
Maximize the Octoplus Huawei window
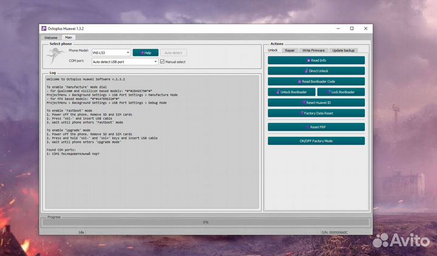(351, 28)
